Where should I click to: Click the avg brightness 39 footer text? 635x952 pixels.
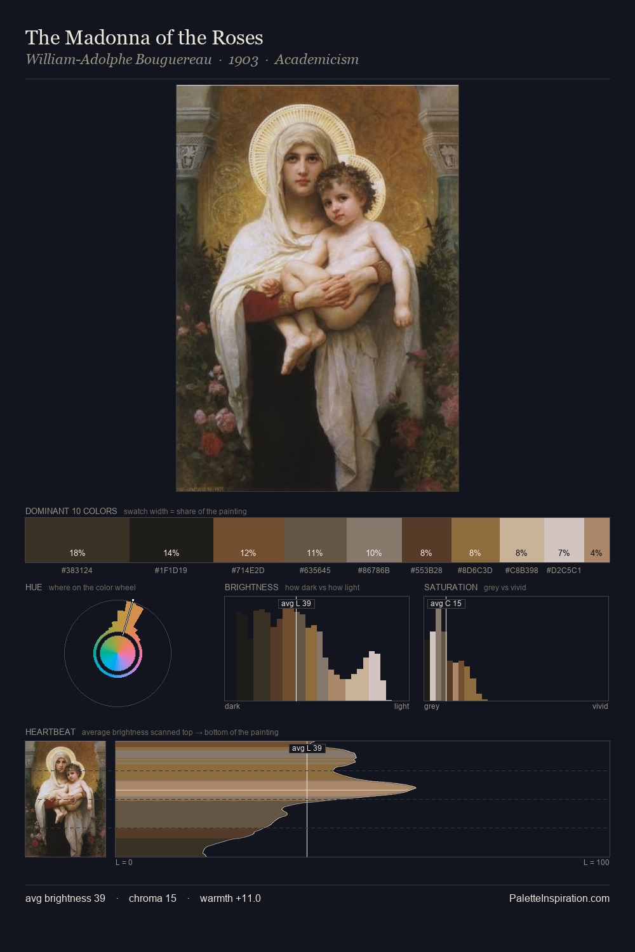coord(65,898)
